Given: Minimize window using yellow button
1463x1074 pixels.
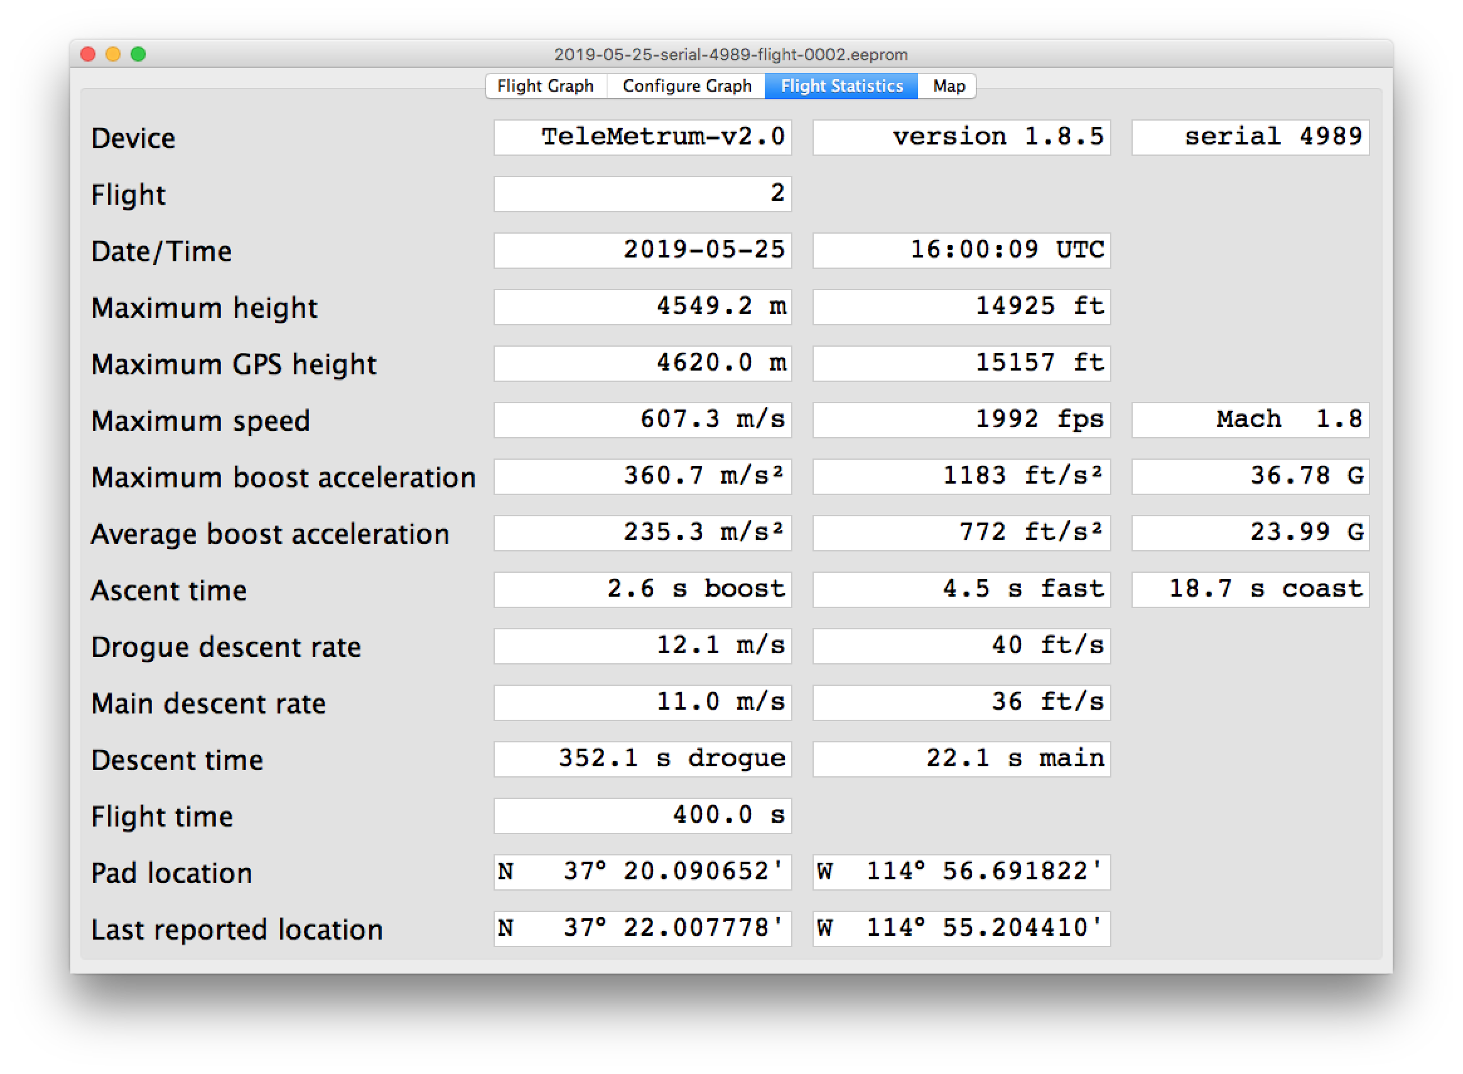Looking at the screenshot, I should pos(113,54).
